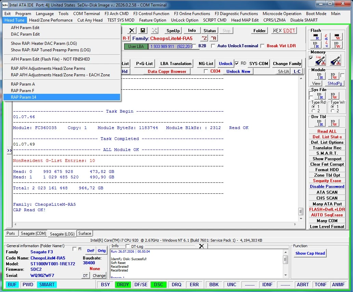This screenshot has height=292, width=353.
Task: Enable Auto UnlockTerminal checkbox
Action: 213,46
